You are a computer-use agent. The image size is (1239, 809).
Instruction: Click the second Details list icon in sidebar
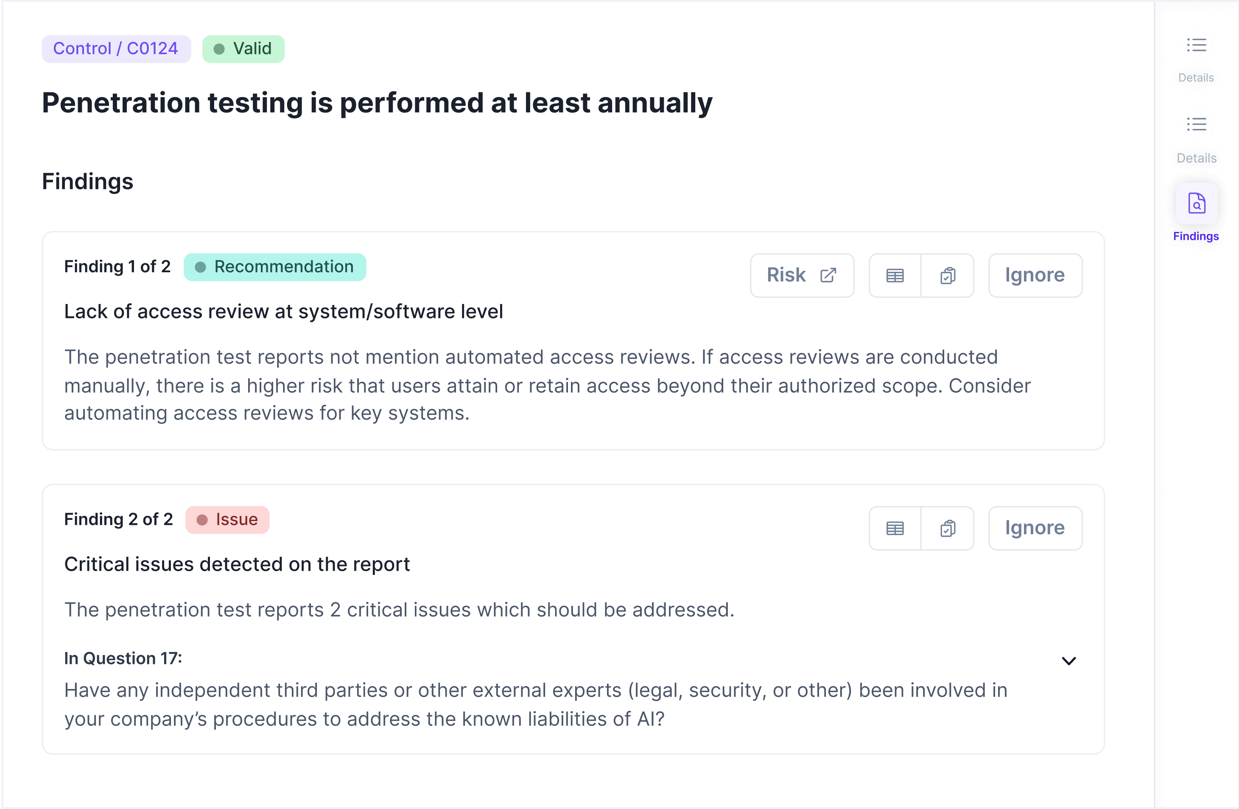pyautogui.click(x=1196, y=124)
